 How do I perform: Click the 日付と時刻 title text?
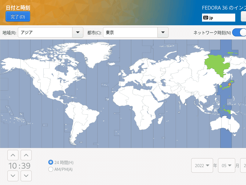[18, 7]
